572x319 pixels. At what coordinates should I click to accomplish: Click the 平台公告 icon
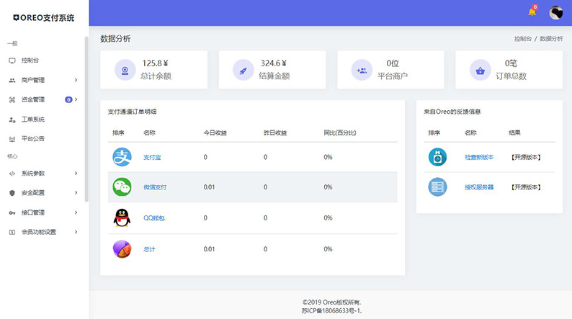click(x=12, y=139)
